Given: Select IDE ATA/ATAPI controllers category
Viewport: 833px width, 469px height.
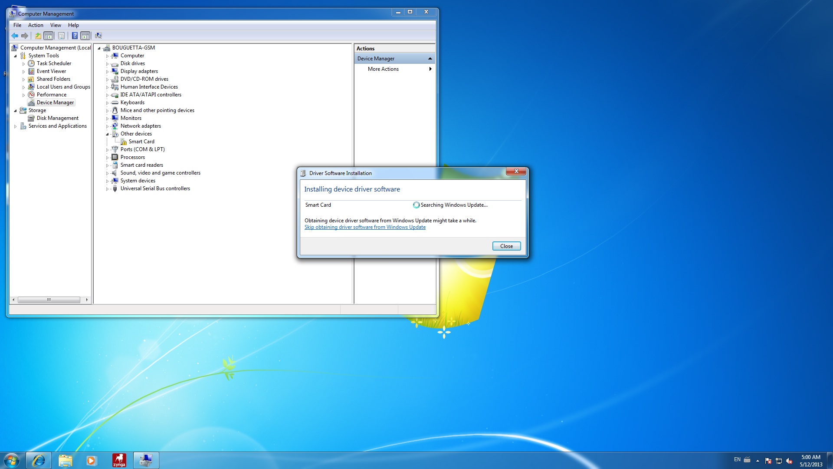Looking at the screenshot, I should [151, 95].
